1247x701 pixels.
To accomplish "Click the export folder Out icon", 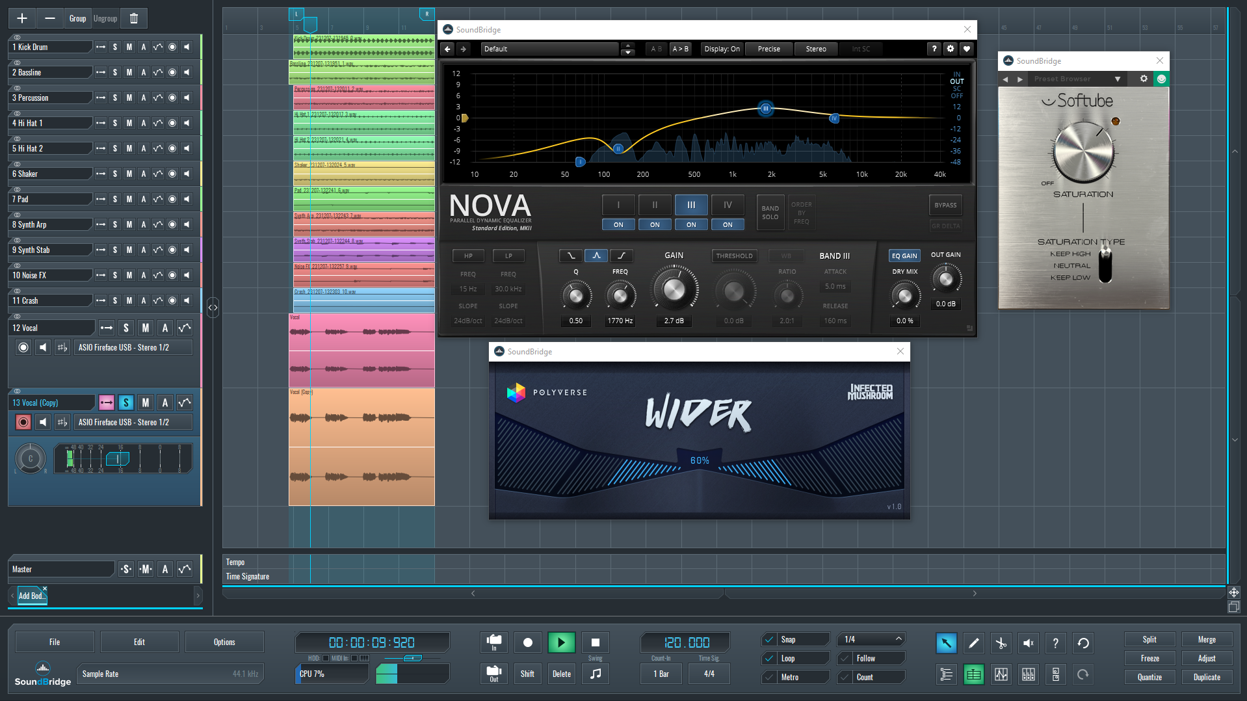I will (494, 674).
